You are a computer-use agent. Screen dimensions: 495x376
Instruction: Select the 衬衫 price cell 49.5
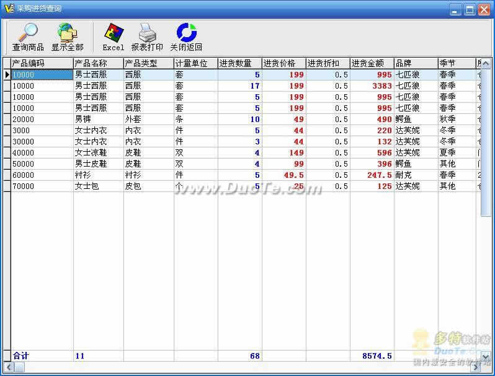coord(283,175)
